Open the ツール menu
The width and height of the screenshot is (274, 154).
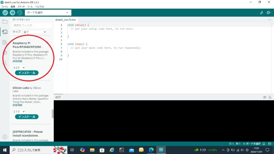coord(30,7)
